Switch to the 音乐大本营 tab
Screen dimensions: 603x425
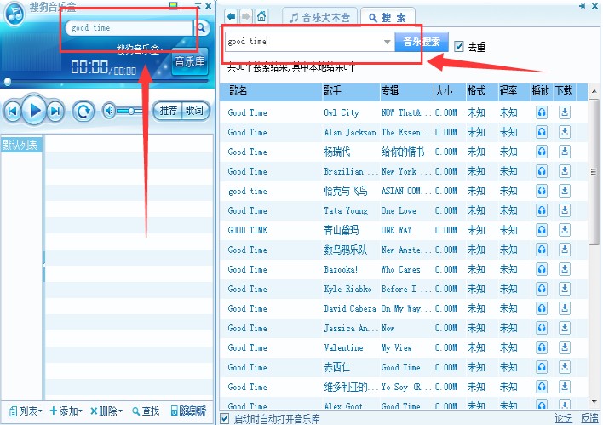pos(319,17)
